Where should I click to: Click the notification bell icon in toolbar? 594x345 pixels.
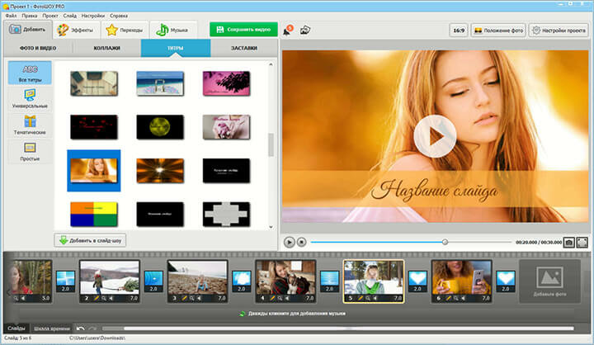(288, 31)
